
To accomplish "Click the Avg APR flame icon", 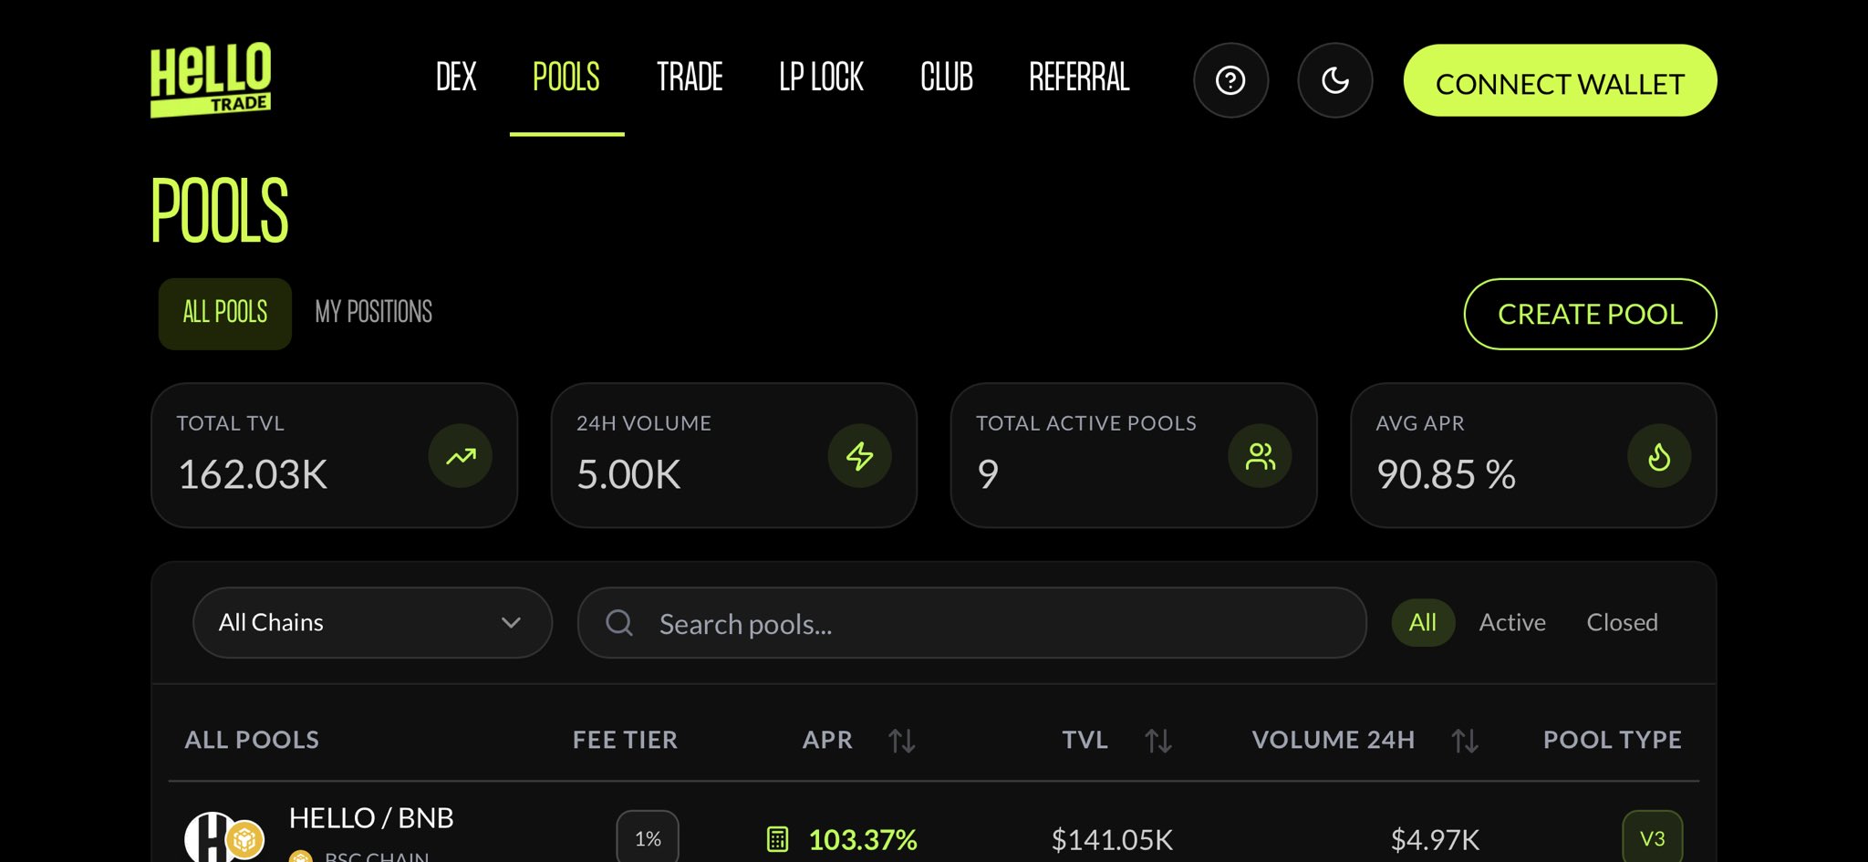I will 1659,456.
